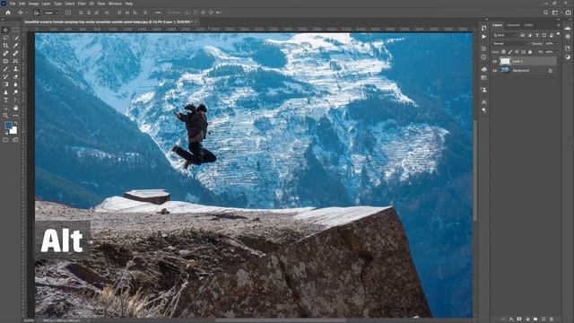Viewport: 574px width, 323px height.
Task: Select the Blur tool
Action: [15, 84]
